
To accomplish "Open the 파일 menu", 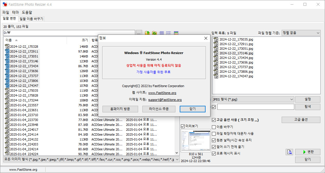I will tap(6, 12).
